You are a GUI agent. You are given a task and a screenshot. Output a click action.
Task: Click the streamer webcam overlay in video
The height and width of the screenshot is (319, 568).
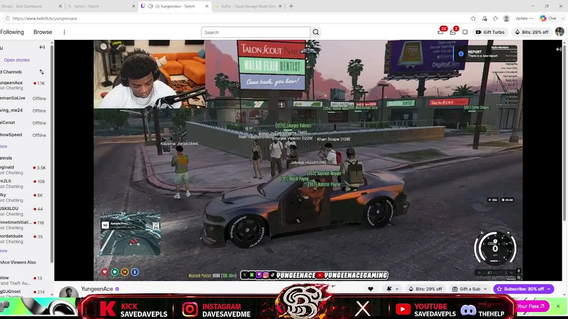coord(149,74)
